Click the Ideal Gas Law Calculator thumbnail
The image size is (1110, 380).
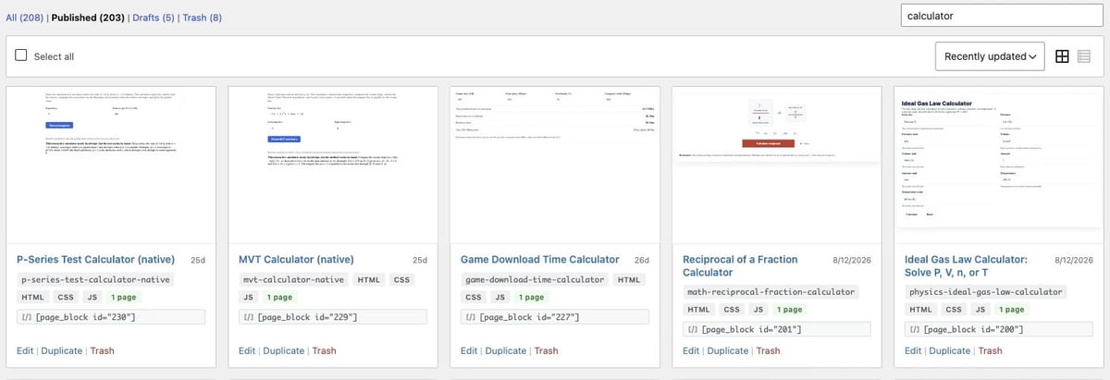pyautogui.click(x=1000, y=164)
